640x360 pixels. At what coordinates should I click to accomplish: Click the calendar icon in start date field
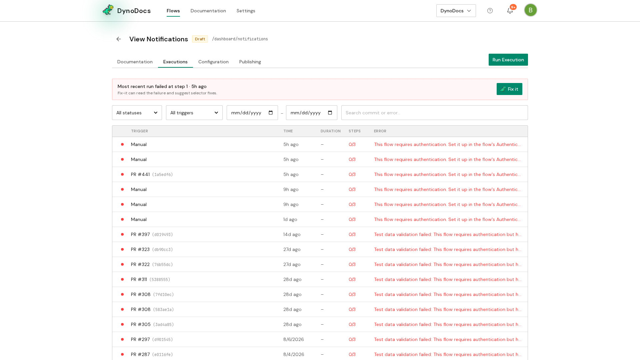271,113
